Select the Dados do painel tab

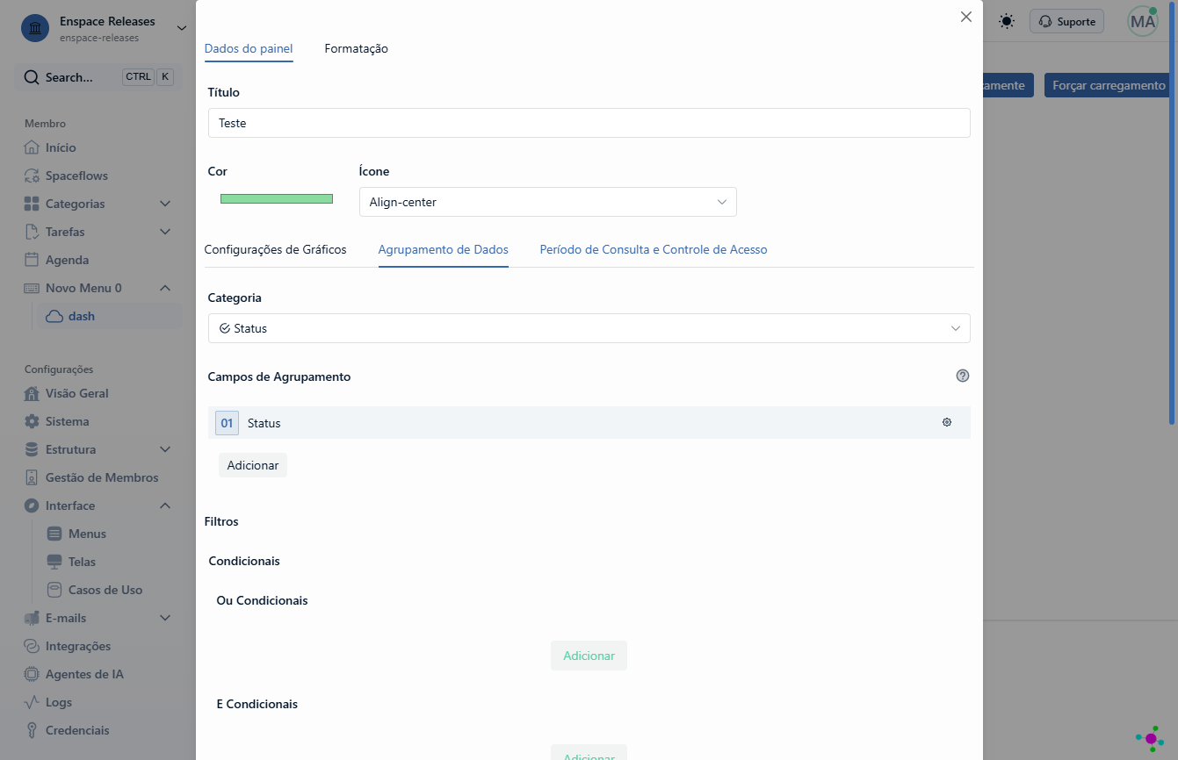coord(249,48)
